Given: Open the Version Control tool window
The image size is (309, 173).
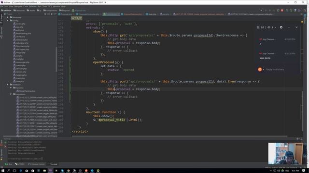Looking at the screenshot, I should [36, 164].
